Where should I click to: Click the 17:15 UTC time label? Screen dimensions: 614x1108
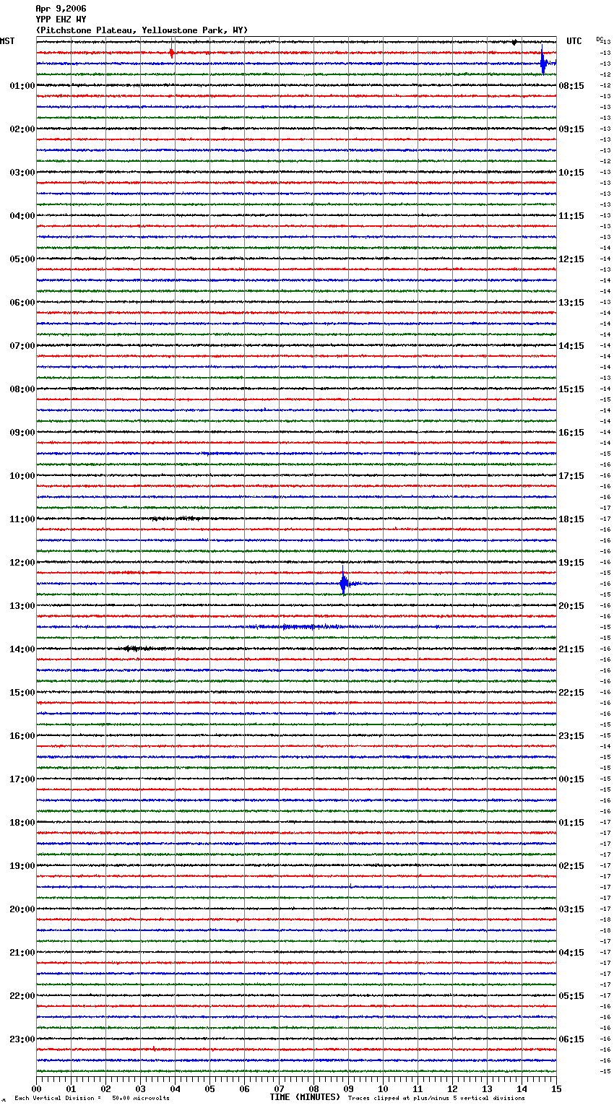click(571, 476)
